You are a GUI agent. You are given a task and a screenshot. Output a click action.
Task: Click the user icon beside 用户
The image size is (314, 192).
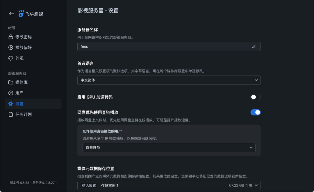pyautogui.click(x=10, y=93)
